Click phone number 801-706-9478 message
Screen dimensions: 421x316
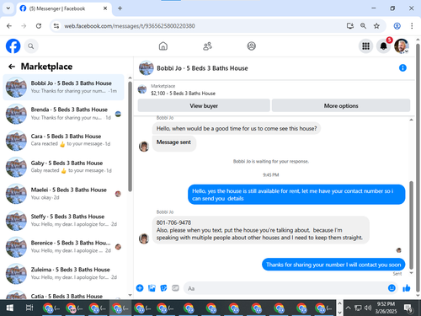click(x=173, y=222)
